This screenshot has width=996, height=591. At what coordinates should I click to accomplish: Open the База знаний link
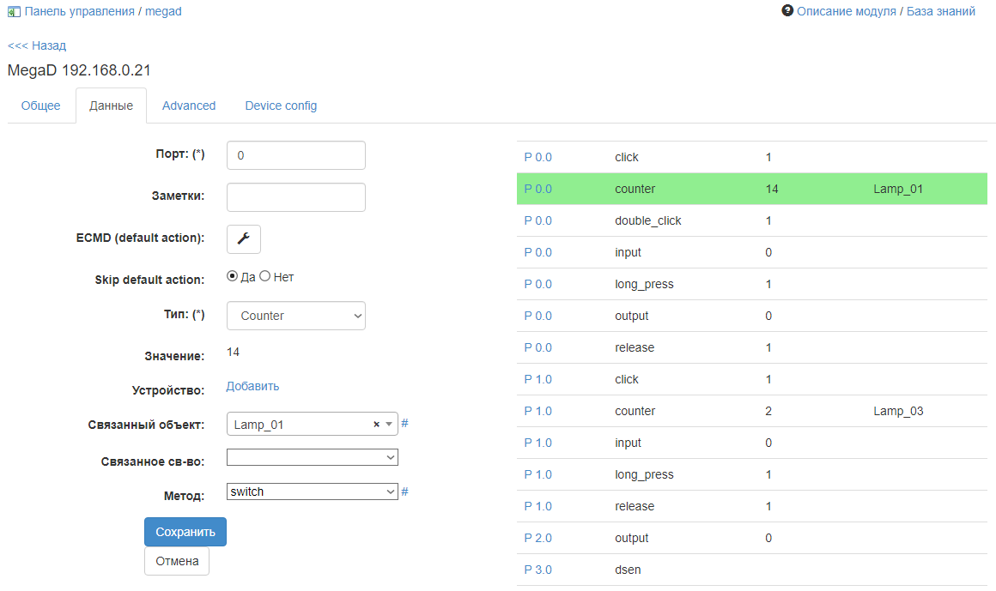tap(941, 11)
